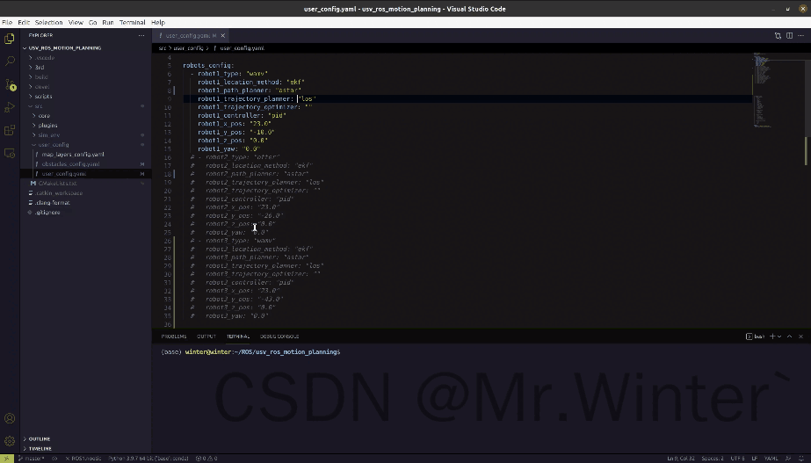This screenshot has height=463, width=811.
Task: Click the YAML language mode selector
Action: [x=771, y=459]
